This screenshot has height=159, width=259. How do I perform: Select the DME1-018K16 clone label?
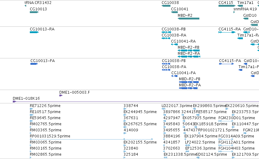(26, 99)
